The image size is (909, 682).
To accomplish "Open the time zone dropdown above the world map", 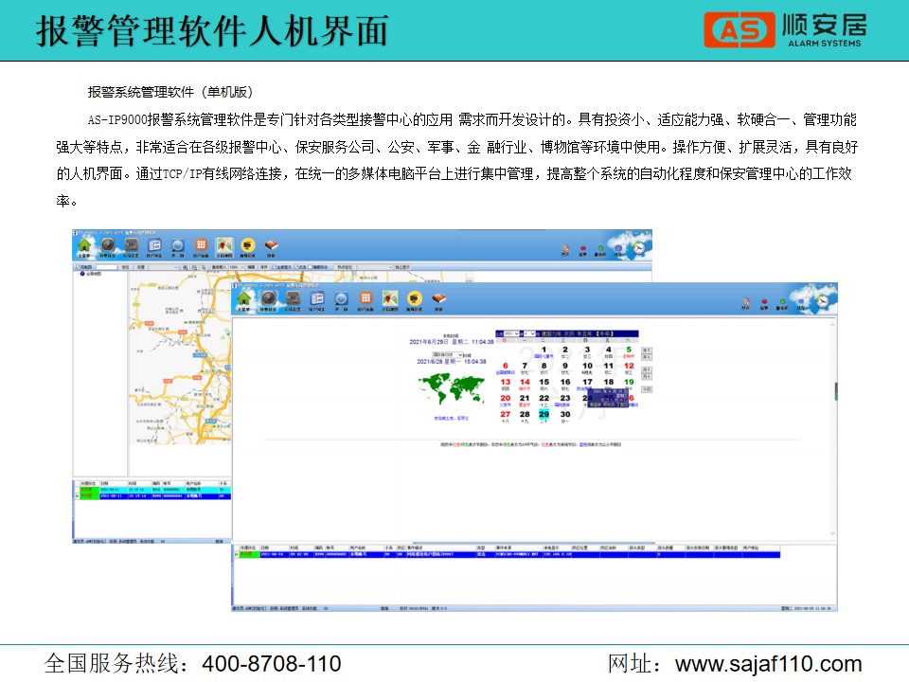I will [x=447, y=354].
